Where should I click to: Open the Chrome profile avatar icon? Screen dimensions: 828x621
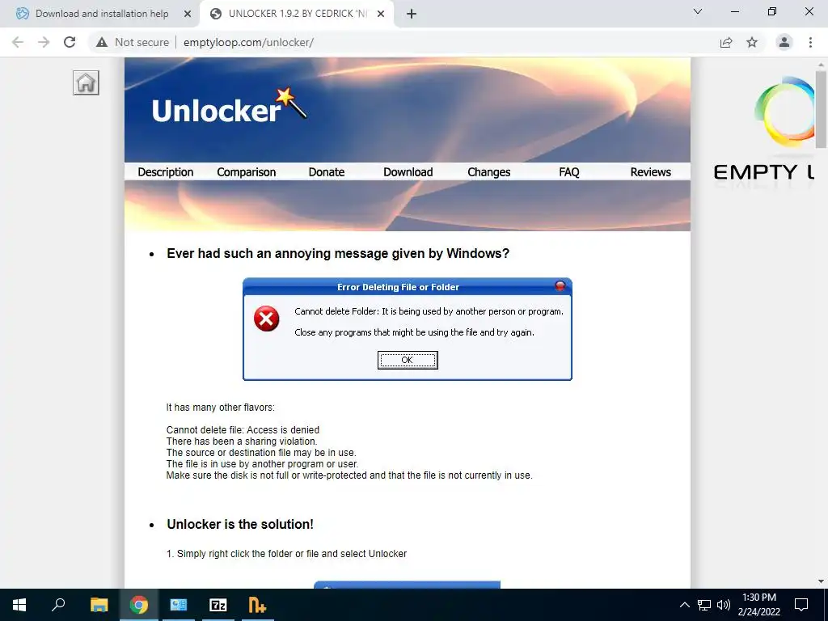(x=784, y=42)
